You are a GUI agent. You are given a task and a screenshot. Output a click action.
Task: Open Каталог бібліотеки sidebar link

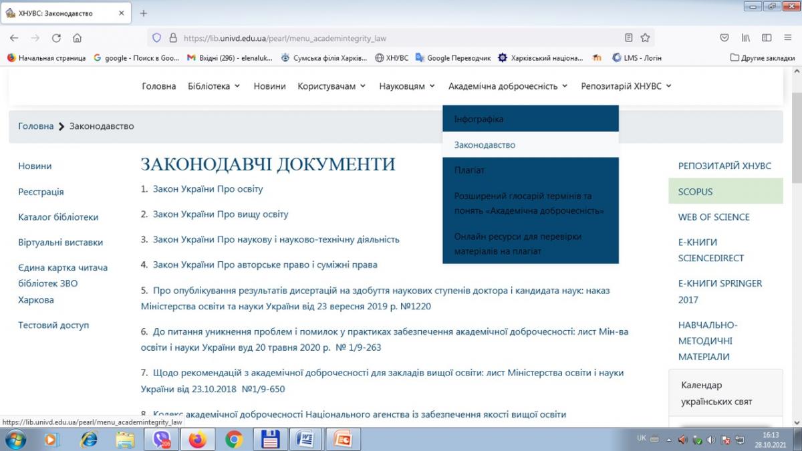(x=58, y=217)
